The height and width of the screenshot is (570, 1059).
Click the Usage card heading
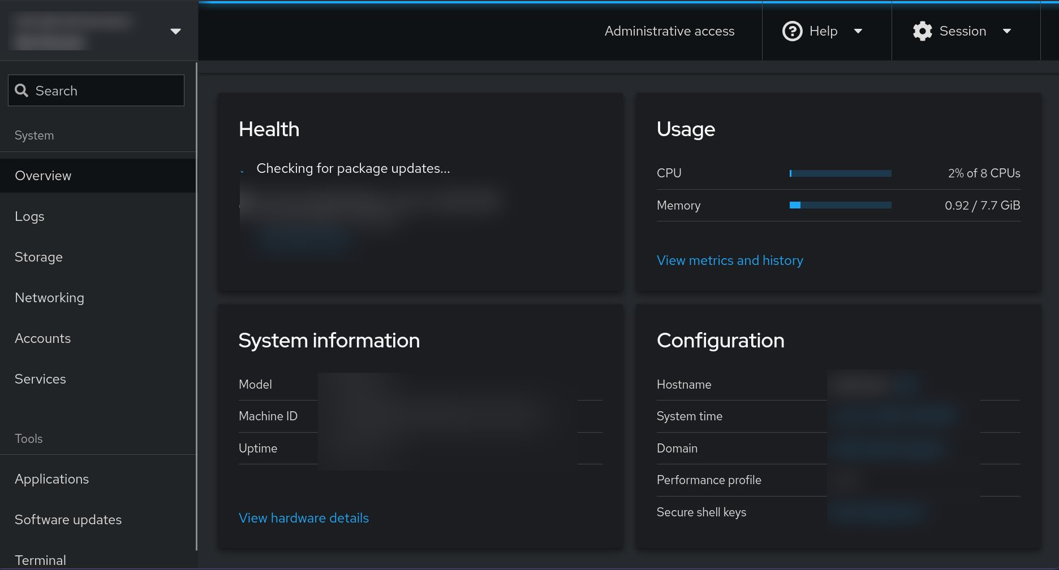tap(686, 129)
